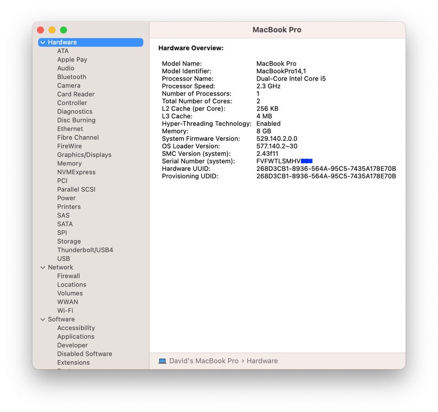Select Printers in the sidebar
Viewport: 438px width, 412px height.
[x=69, y=207]
